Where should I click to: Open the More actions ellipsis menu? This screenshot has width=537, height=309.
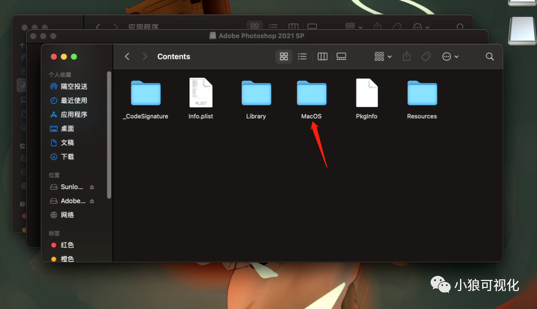[450, 56]
